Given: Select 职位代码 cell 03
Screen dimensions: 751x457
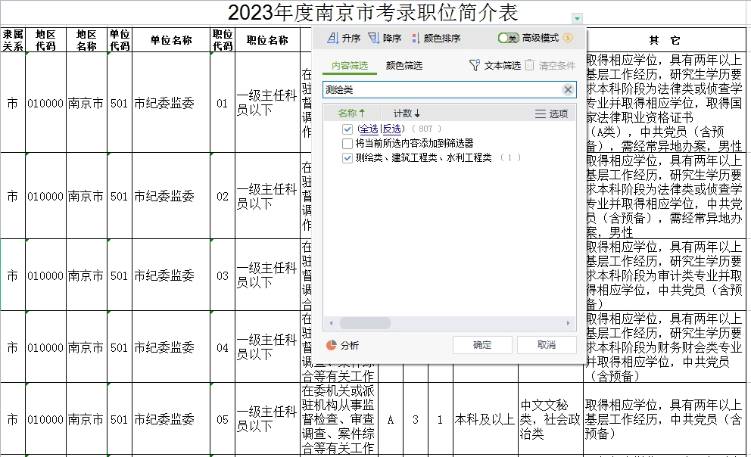Looking at the screenshot, I should coord(223,275).
